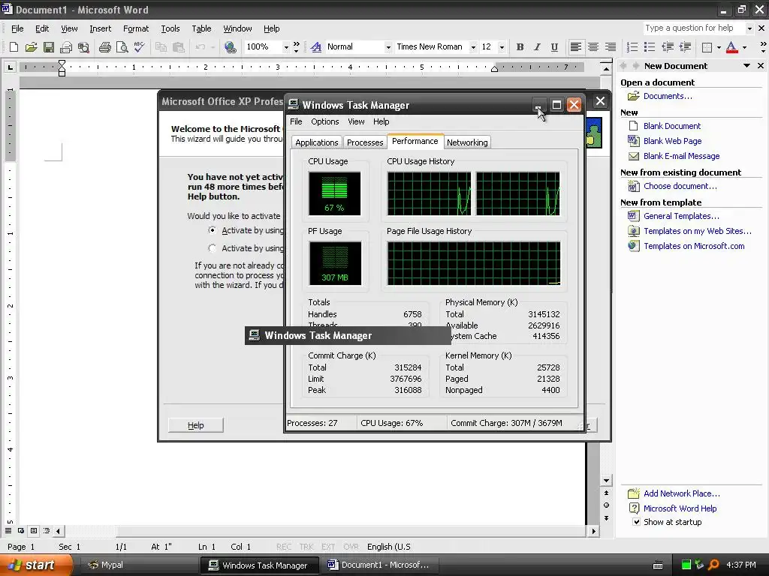
Task: Switch to Normal View icon in bottom bar
Action: [8, 530]
